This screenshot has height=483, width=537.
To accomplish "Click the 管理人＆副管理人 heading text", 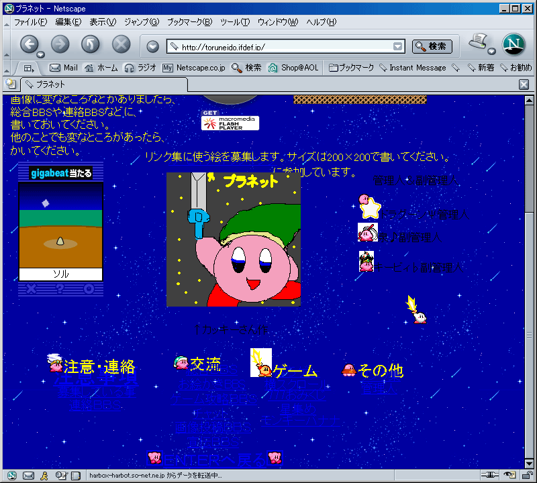I will click(x=415, y=180).
